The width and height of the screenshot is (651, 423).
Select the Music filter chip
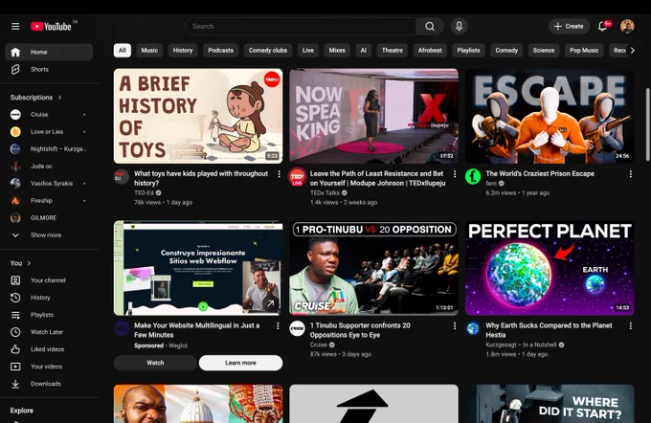[149, 50]
